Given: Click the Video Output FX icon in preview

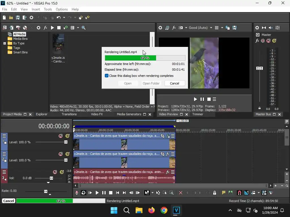Looking at the screenshot, I should pos(174,28).
